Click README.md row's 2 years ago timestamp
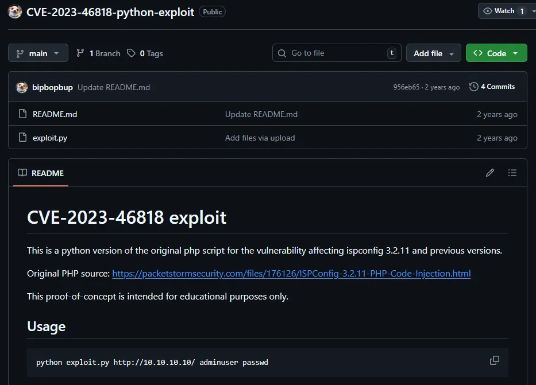The height and width of the screenshot is (385, 536). [497, 114]
